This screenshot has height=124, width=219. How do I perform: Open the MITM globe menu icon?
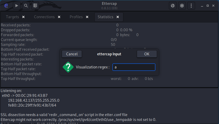173,6
